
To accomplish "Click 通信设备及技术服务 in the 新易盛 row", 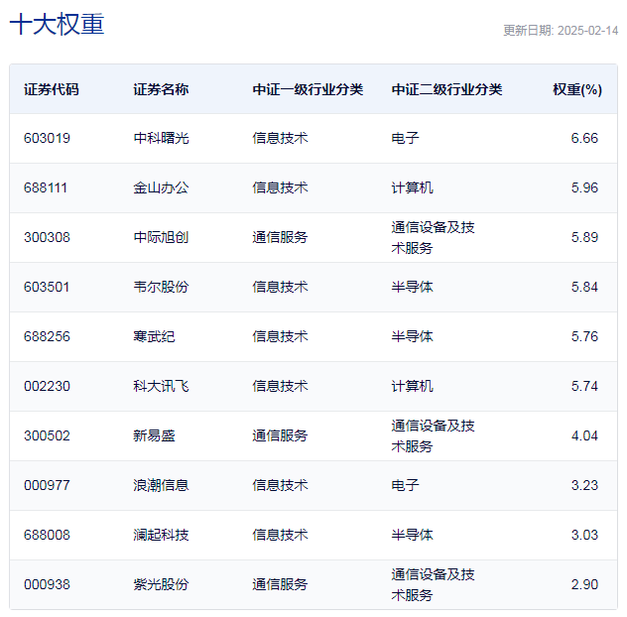I will click(x=434, y=435).
